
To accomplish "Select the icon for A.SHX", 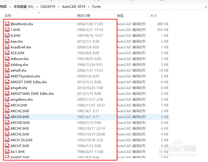I will 7,35.
